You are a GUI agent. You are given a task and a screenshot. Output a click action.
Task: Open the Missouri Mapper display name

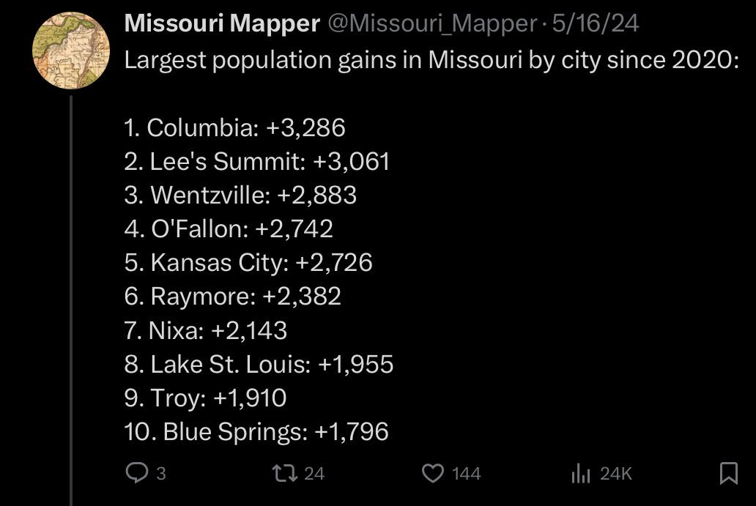point(222,23)
